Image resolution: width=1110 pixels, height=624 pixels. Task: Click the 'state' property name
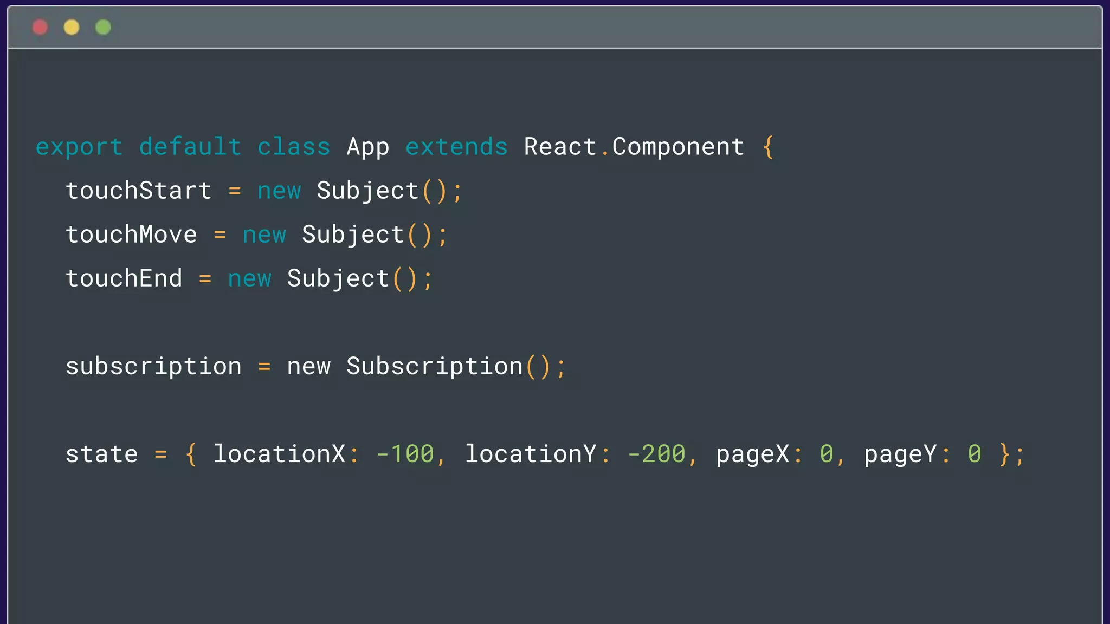click(102, 454)
